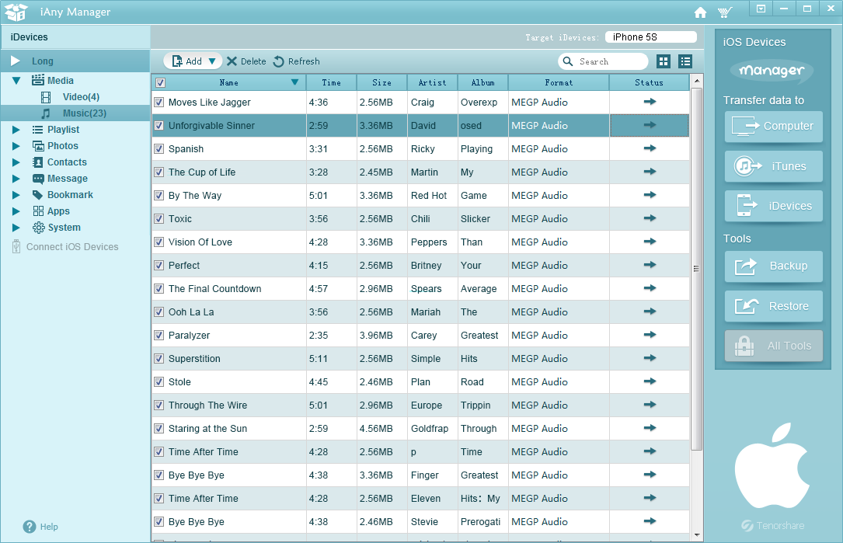Click the home icon in title bar
The height and width of the screenshot is (543, 843).
(x=700, y=12)
